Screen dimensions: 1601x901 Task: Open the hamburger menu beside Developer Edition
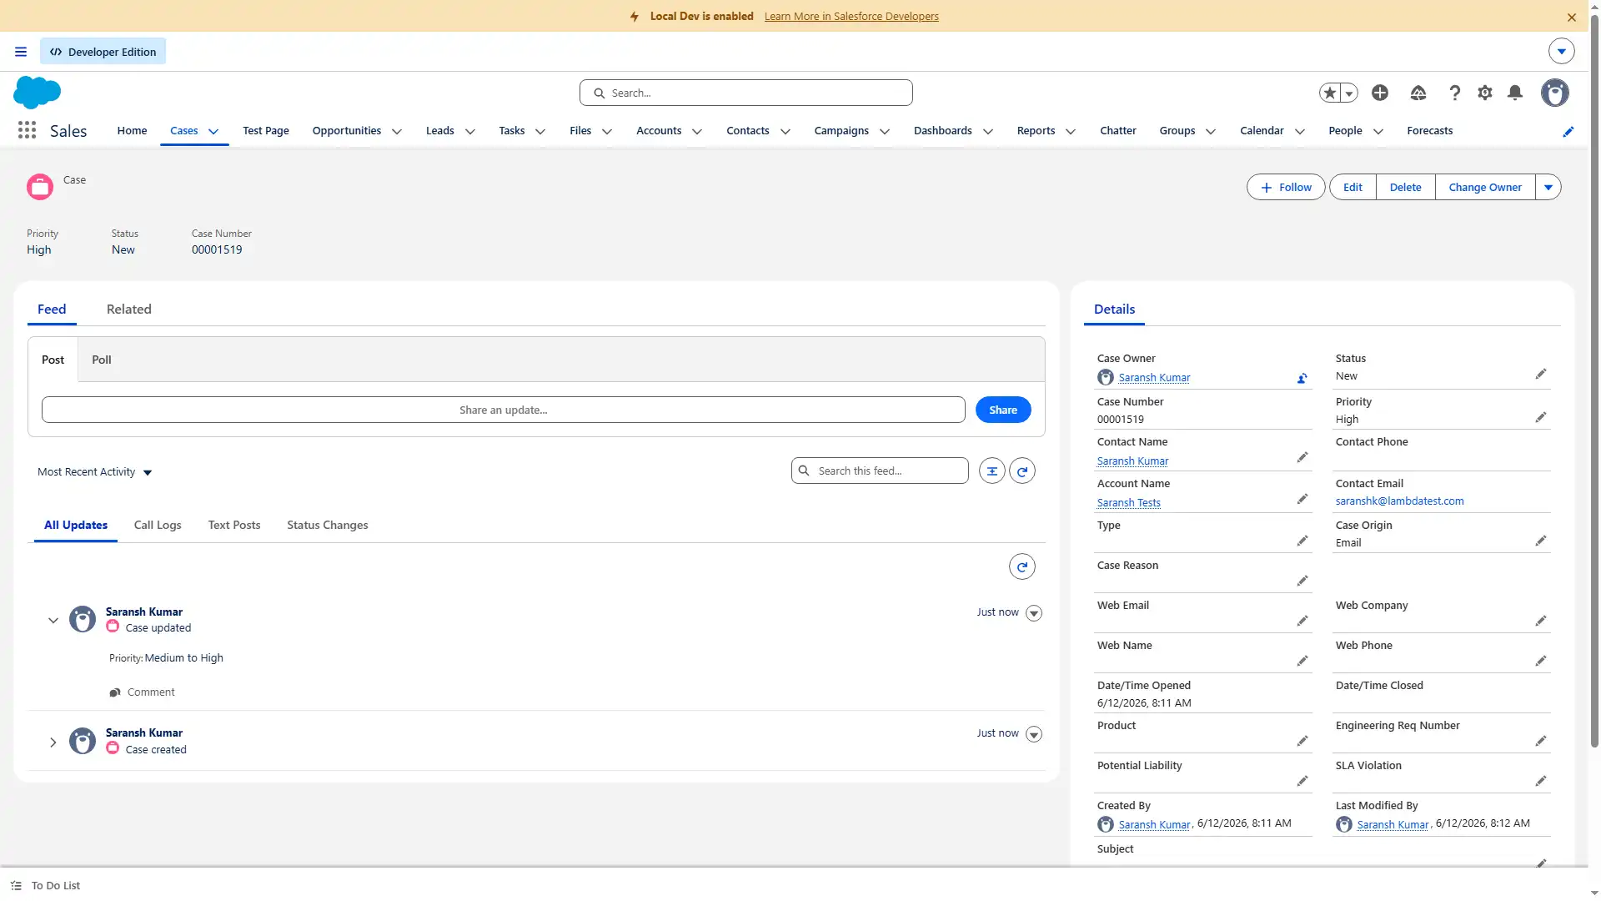(21, 52)
